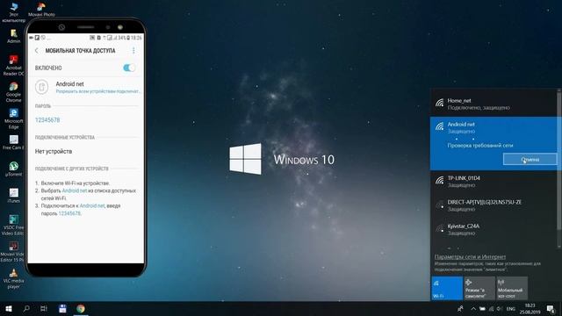Tap the phone status bar battery indicator
562x316 pixels.
(127, 37)
